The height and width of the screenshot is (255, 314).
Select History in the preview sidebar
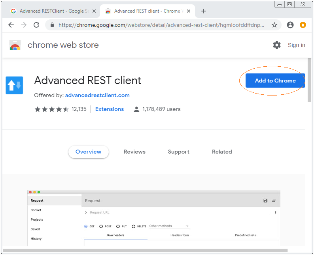[x=36, y=238]
